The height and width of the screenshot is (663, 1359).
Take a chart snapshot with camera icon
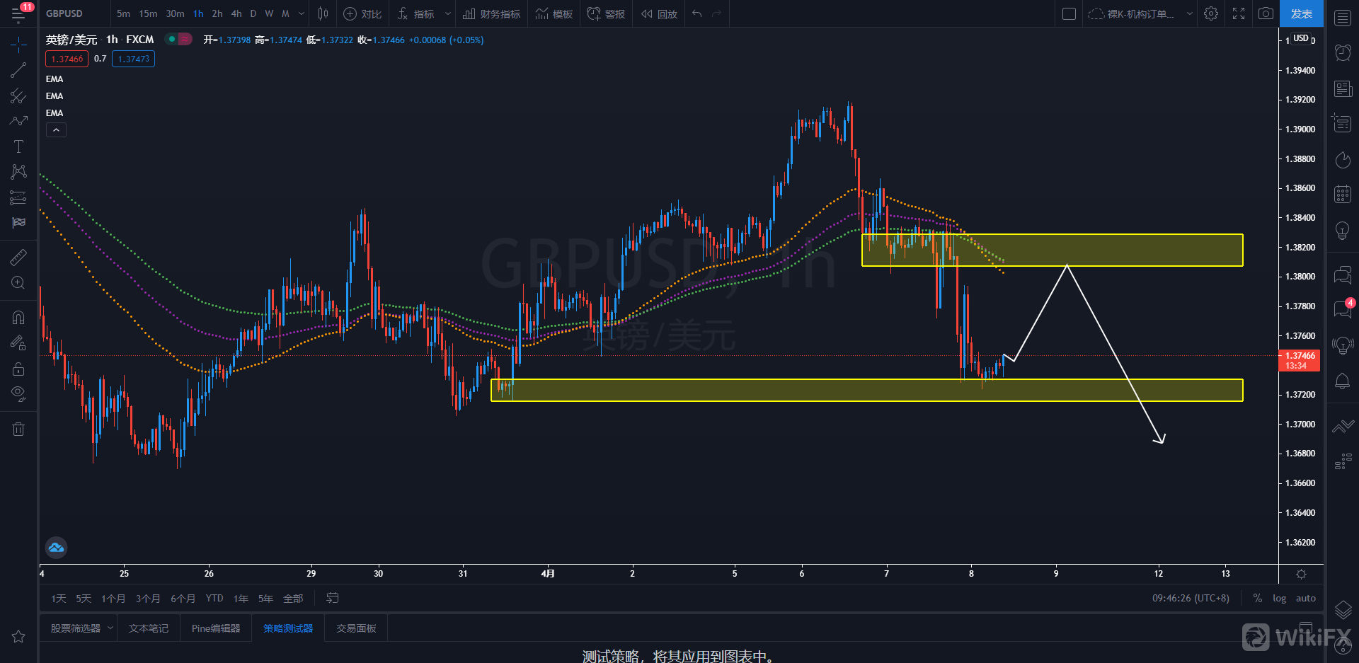click(1266, 13)
